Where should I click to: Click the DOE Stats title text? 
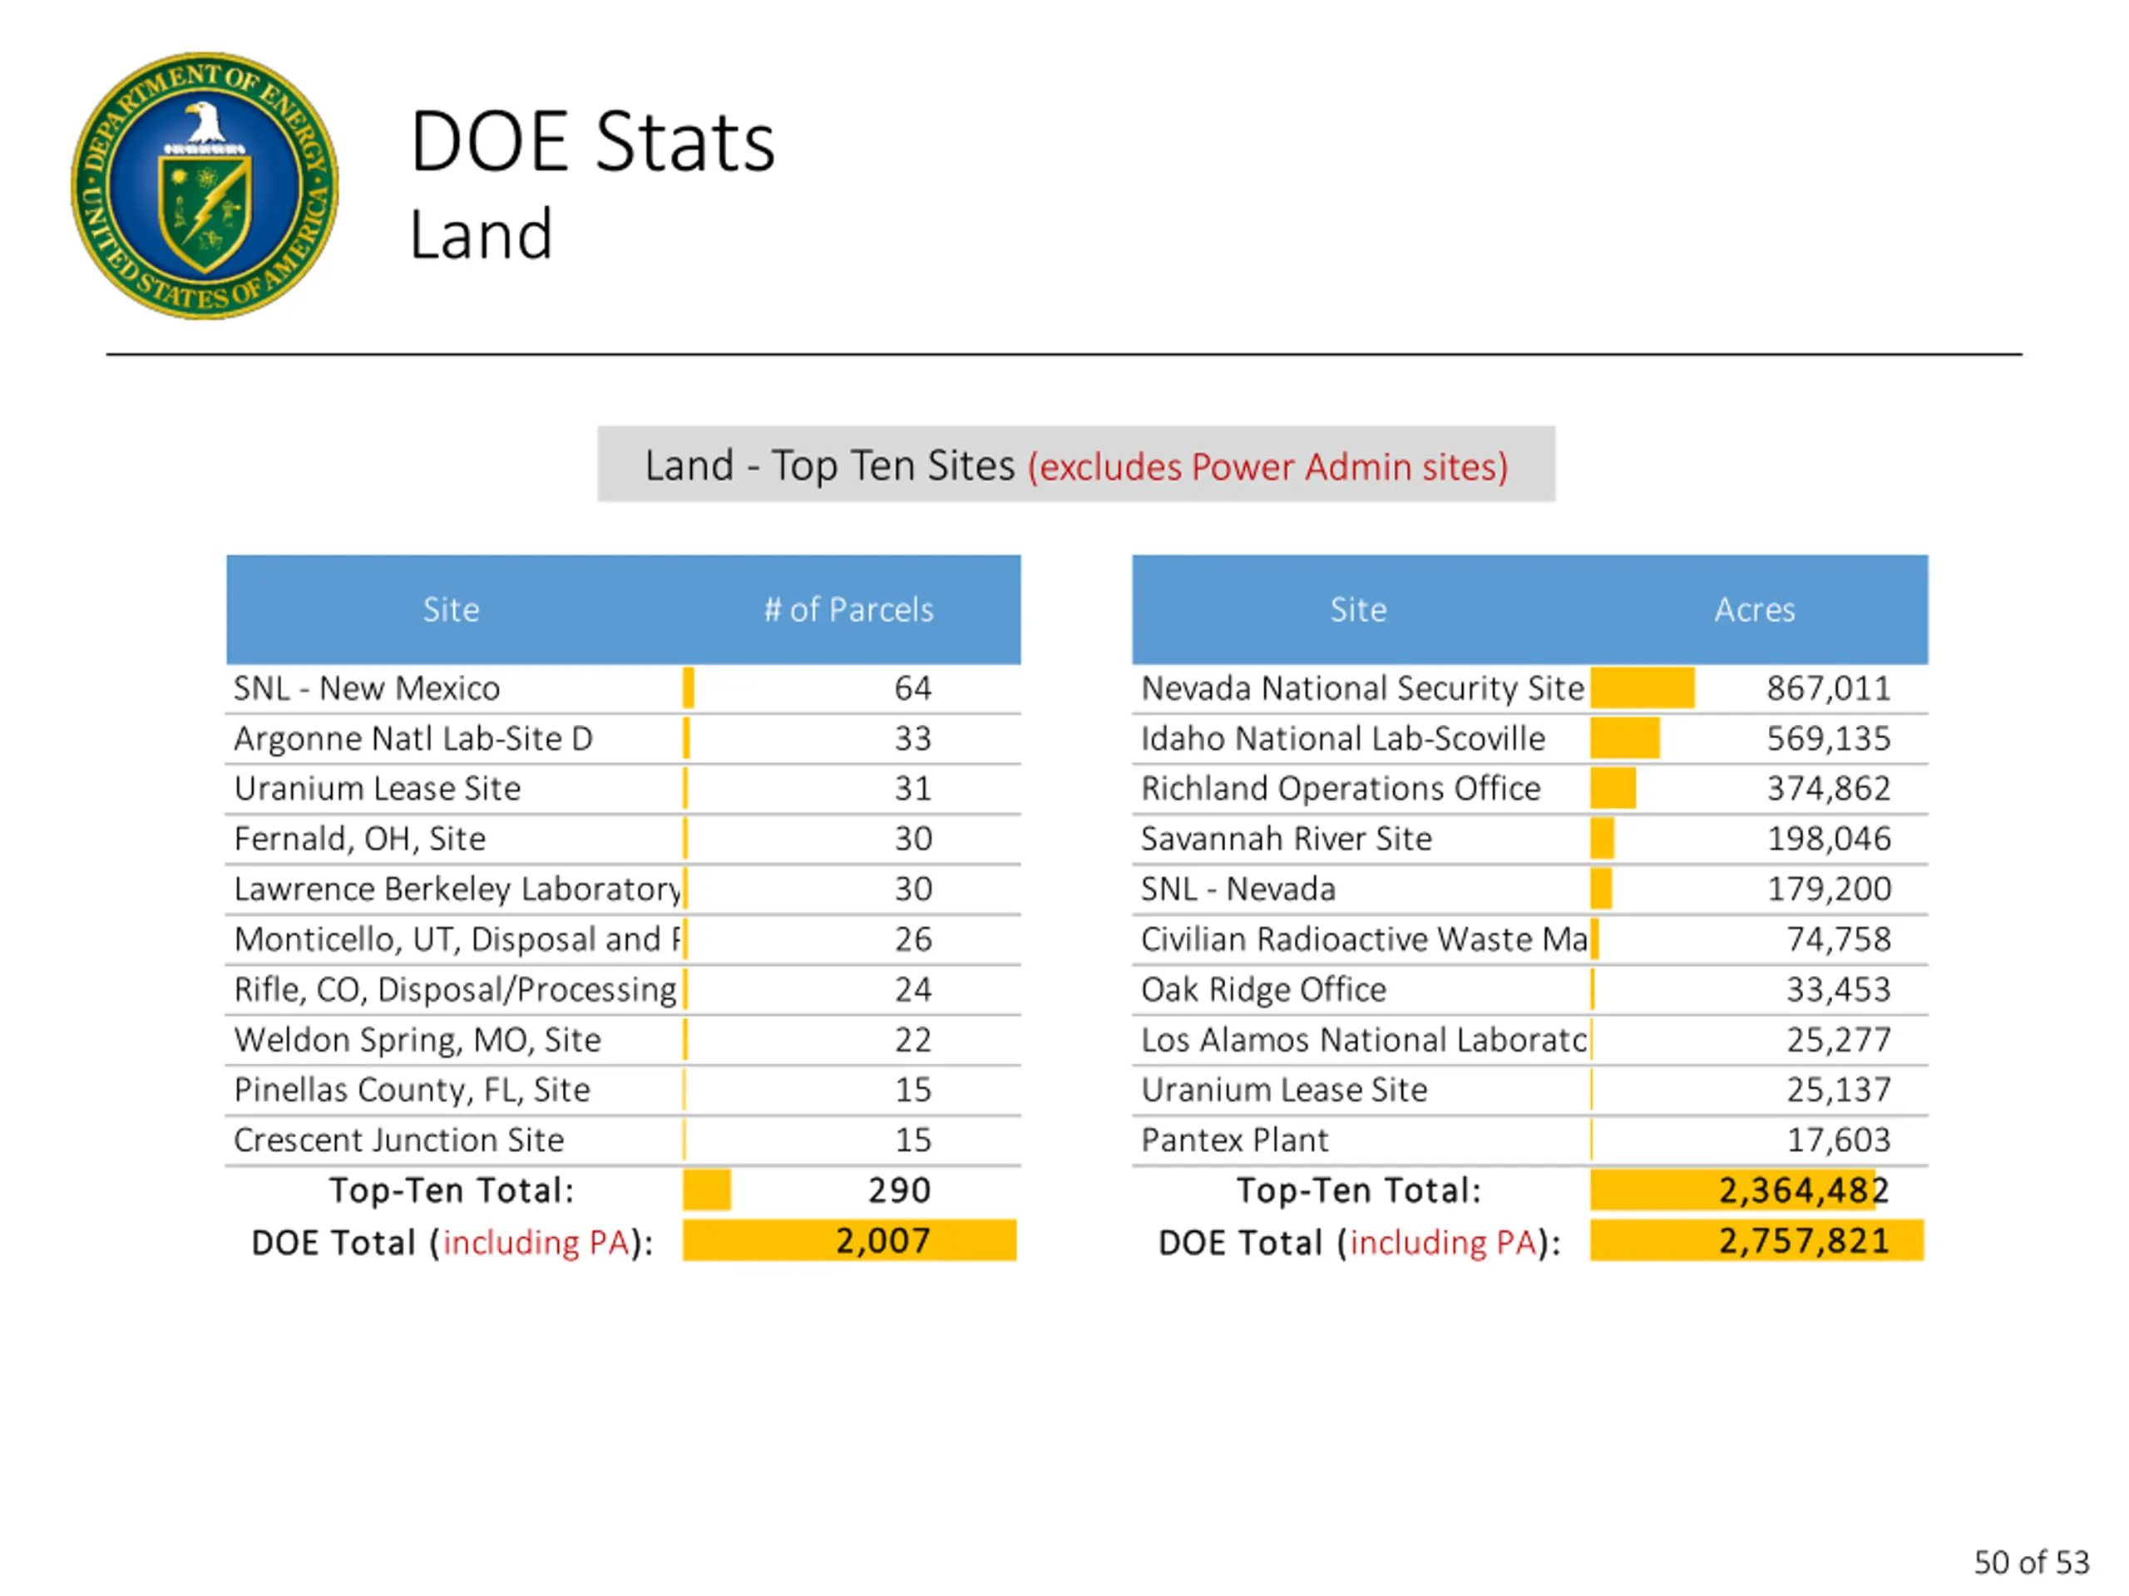coord(591,142)
